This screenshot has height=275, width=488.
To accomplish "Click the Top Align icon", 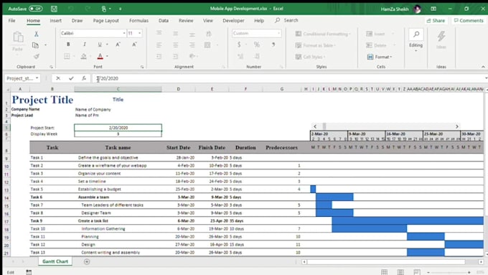I will tap(159, 33).
